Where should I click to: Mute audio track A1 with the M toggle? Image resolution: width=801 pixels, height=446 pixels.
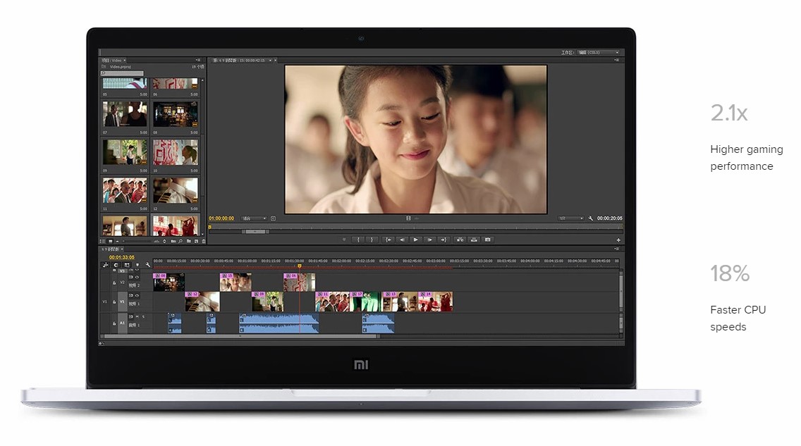tap(138, 317)
